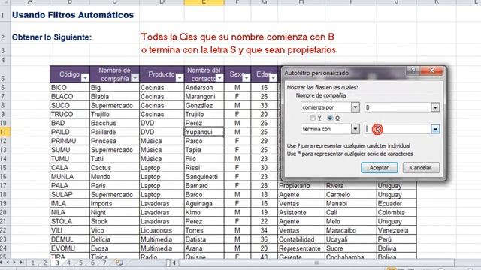Open the Sexo column filter dropdown

pyautogui.click(x=246, y=78)
